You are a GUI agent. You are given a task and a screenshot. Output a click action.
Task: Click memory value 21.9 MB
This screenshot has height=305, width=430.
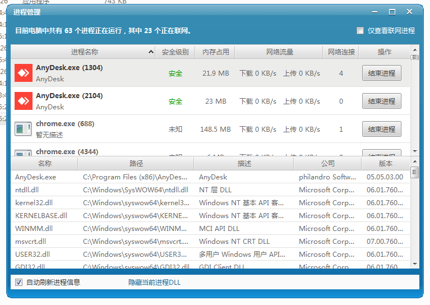coord(215,73)
